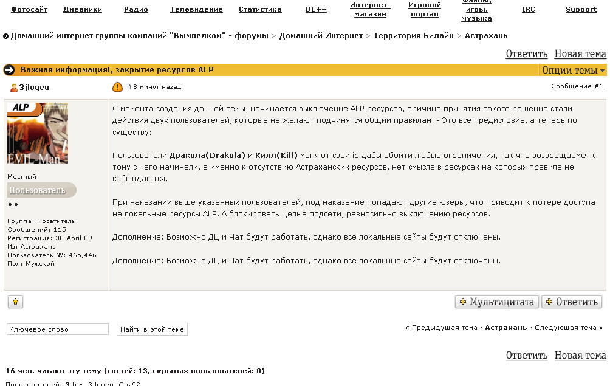This screenshot has height=386, width=610.
Task: Go to Дневники section
Action: 83,9
